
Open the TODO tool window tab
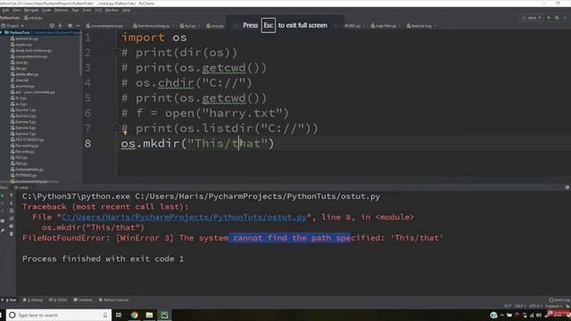[x=58, y=300]
